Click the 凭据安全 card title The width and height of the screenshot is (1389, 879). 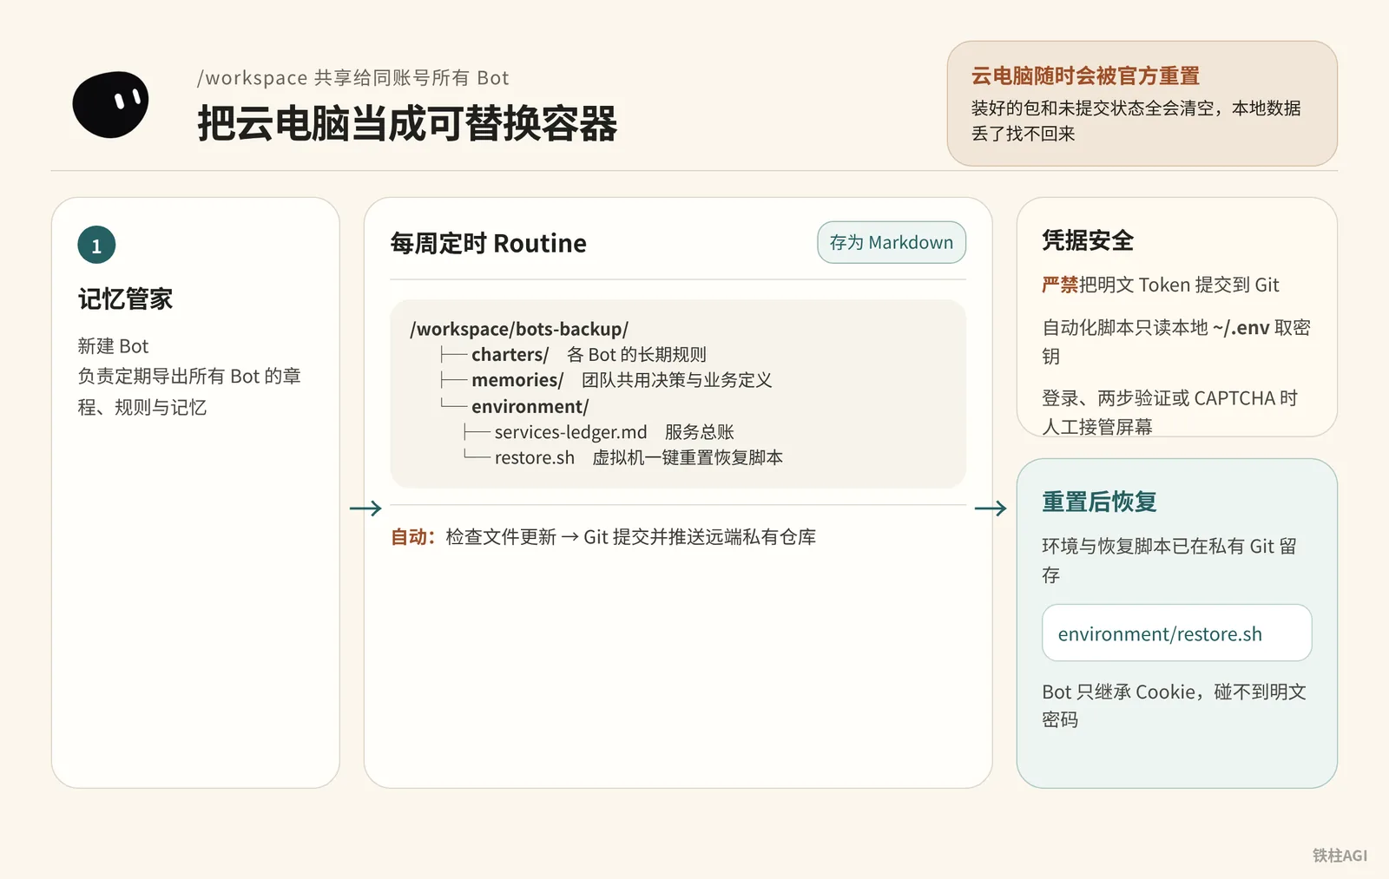tap(1088, 240)
